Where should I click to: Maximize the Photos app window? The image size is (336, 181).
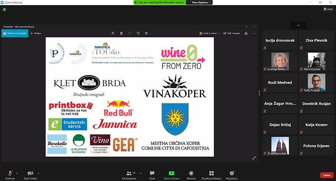tap(247, 27)
